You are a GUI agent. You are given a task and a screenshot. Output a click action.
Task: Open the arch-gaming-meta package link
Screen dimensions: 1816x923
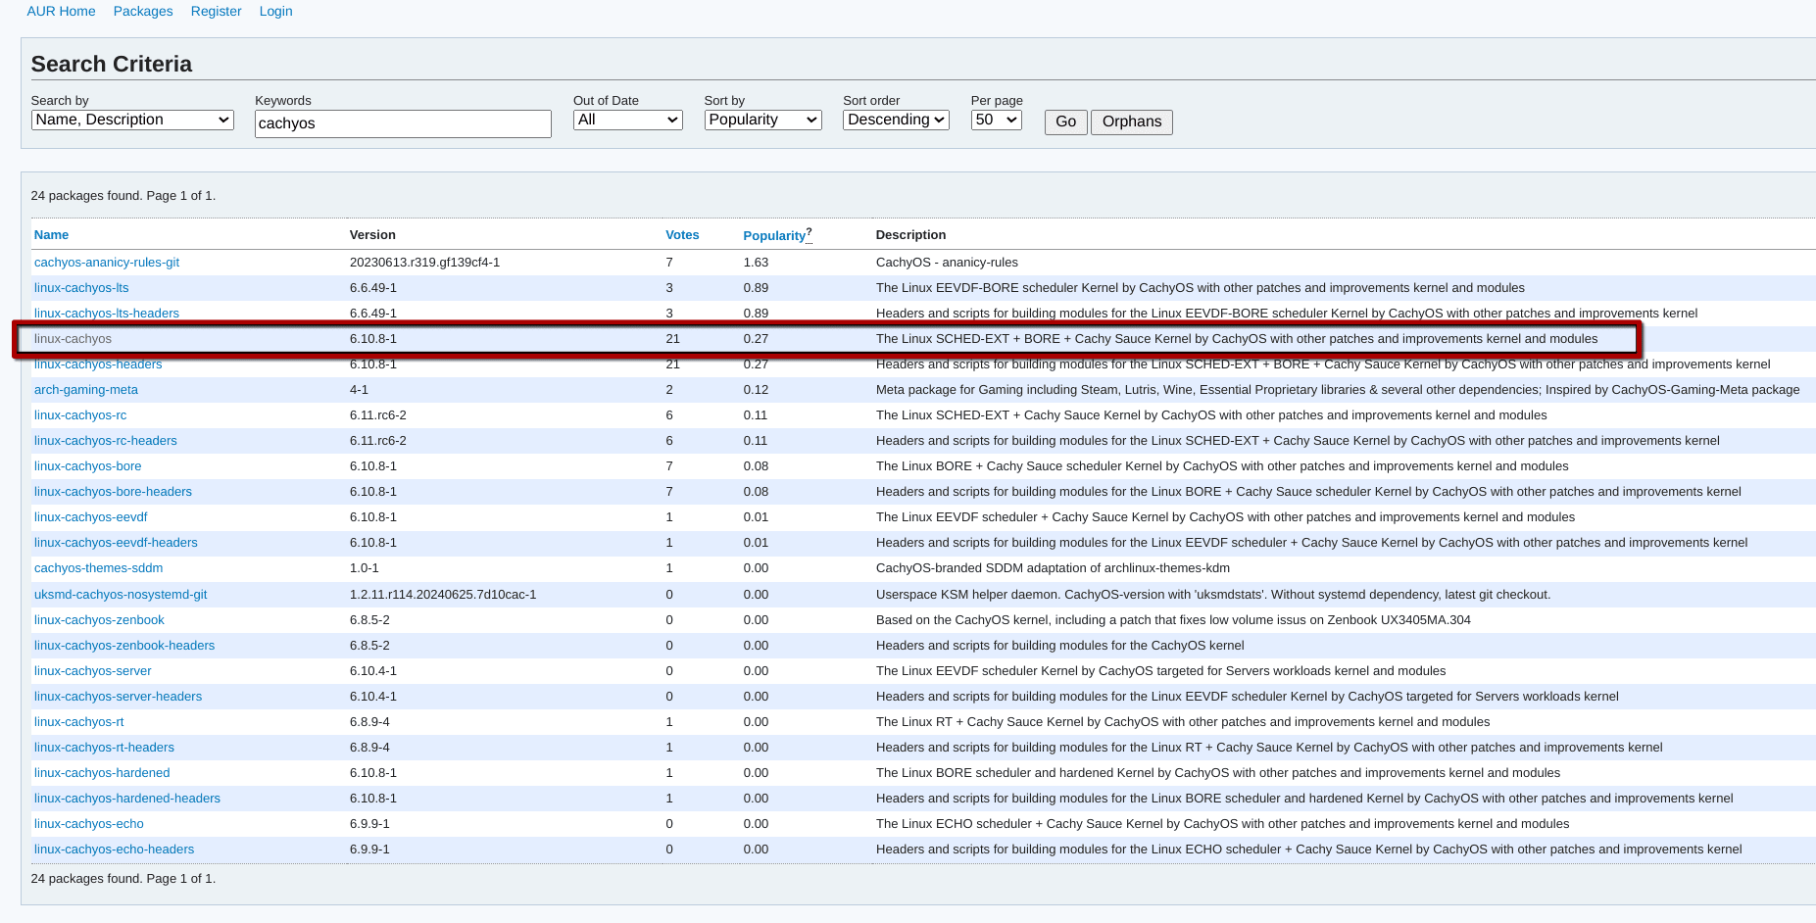(86, 390)
